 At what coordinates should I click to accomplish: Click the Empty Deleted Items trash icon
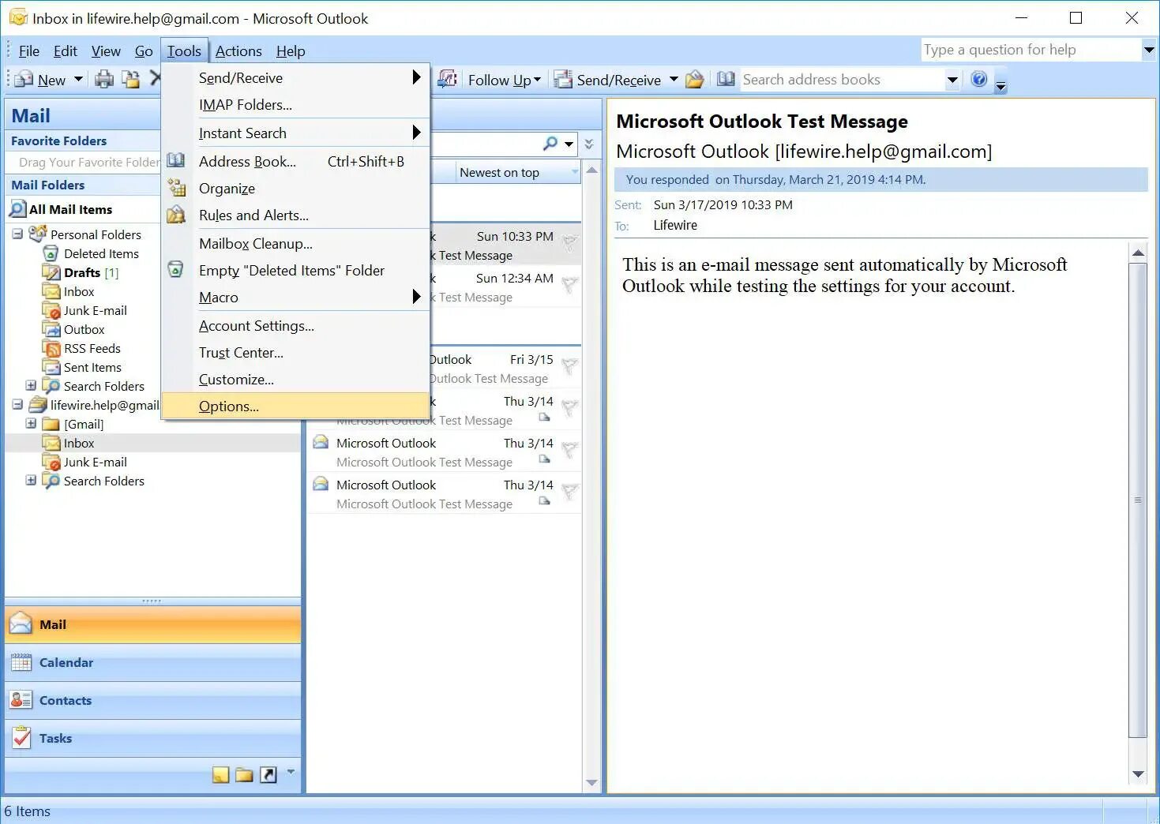pos(176,270)
